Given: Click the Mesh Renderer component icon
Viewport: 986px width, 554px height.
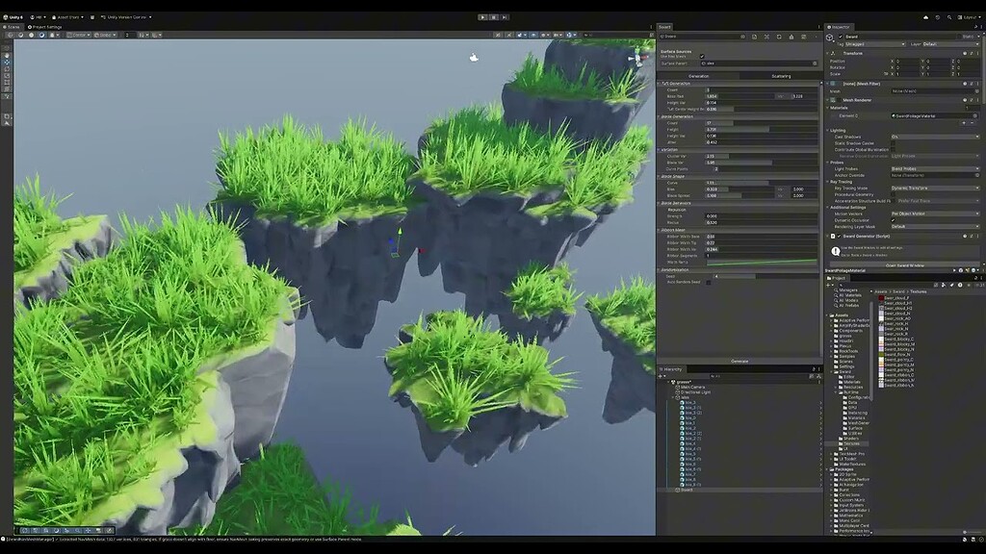Looking at the screenshot, I should pyautogui.click(x=833, y=99).
